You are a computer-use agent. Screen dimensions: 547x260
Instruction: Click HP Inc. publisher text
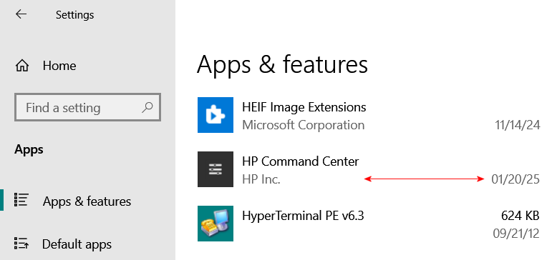click(261, 179)
